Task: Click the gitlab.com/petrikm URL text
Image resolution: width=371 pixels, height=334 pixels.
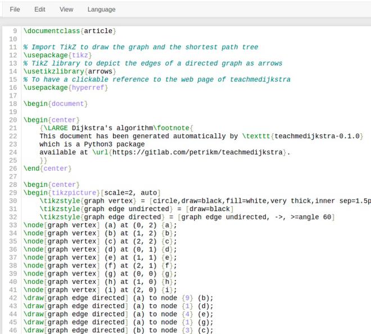Action: (197, 152)
